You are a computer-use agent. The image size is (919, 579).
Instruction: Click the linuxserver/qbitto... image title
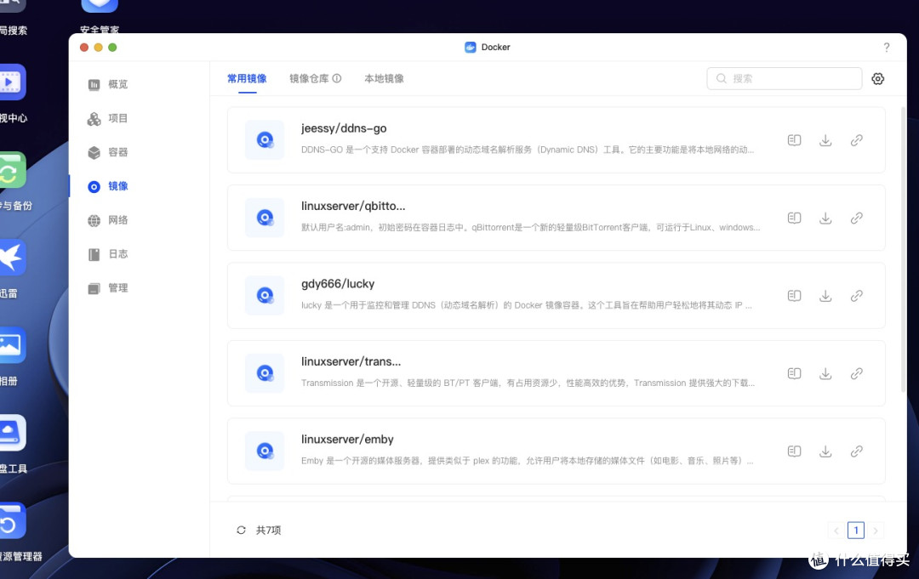[353, 206]
